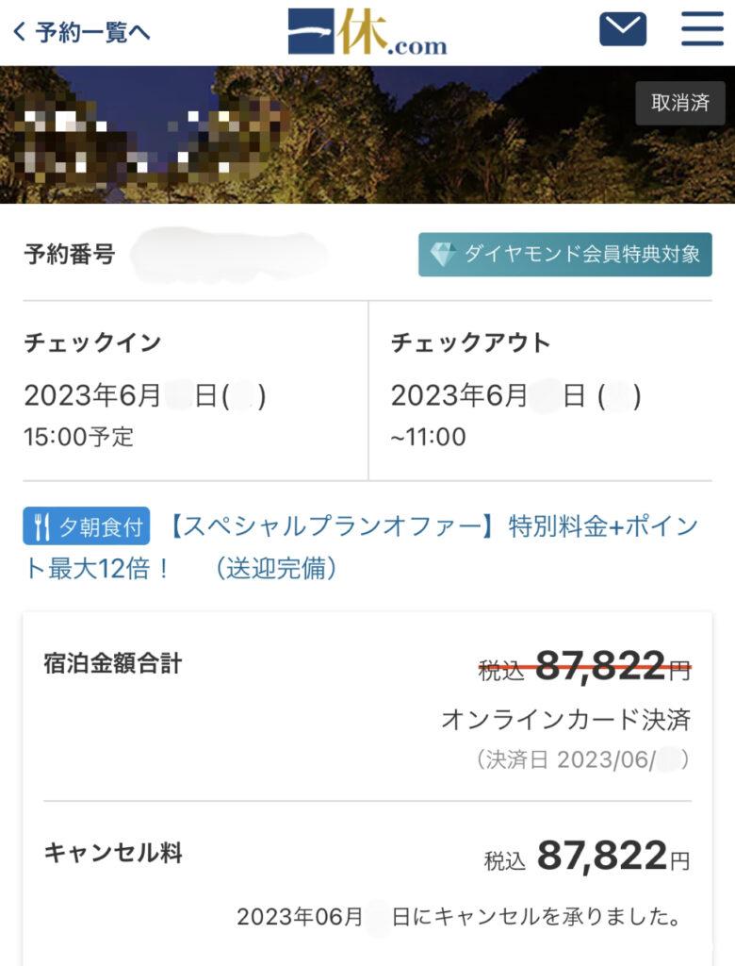The height and width of the screenshot is (966, 735).
Task: Tap the 予約番号 label
Action: (x=69, y=254)
